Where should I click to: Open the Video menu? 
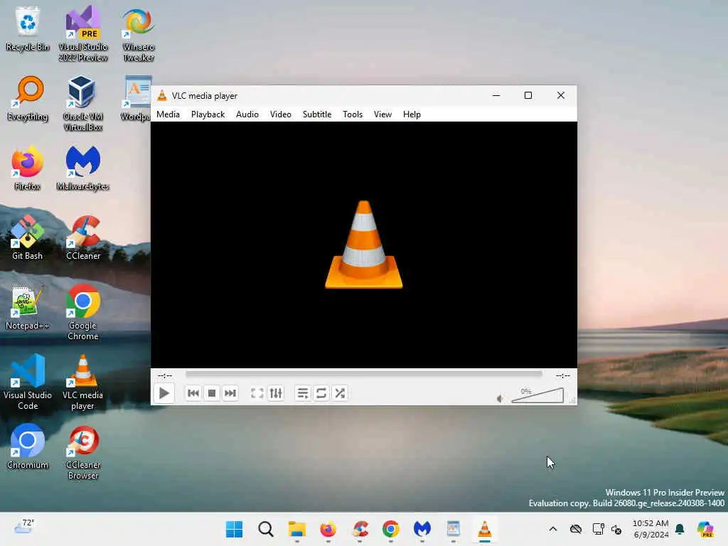click(280, 114)
